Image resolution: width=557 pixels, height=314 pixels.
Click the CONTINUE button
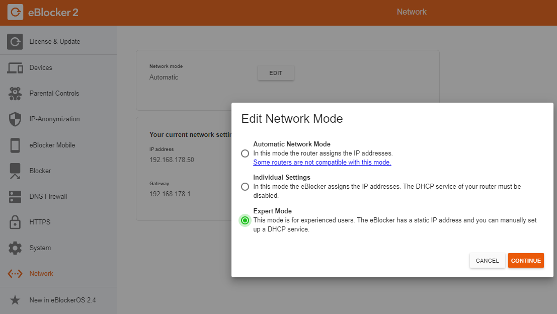[526, 261]
